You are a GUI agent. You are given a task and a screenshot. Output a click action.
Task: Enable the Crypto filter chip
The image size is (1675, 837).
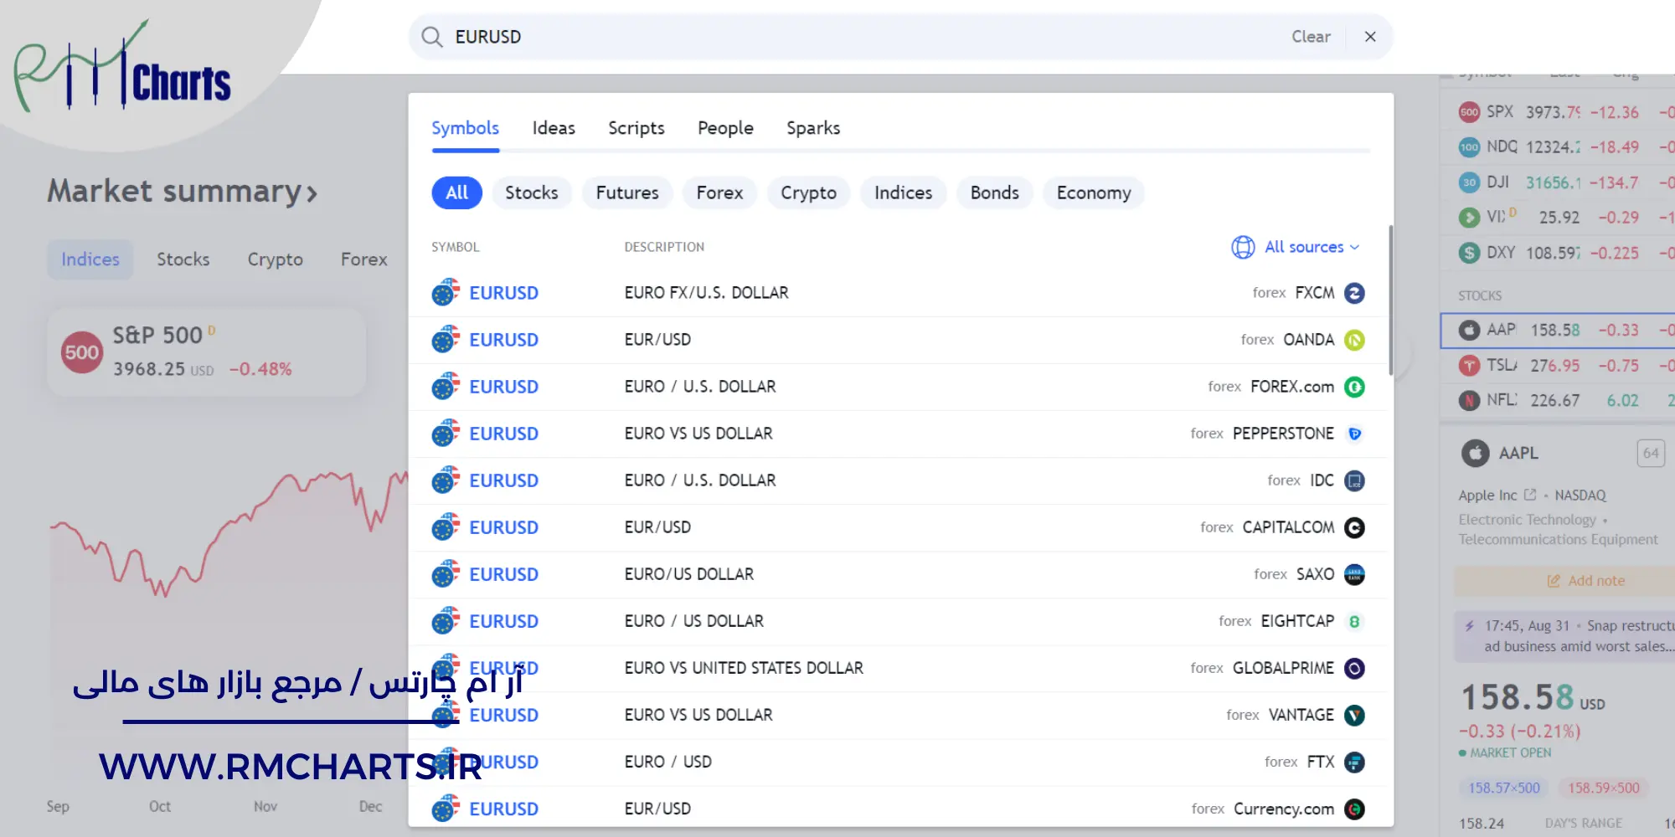[x=808, y=193]
